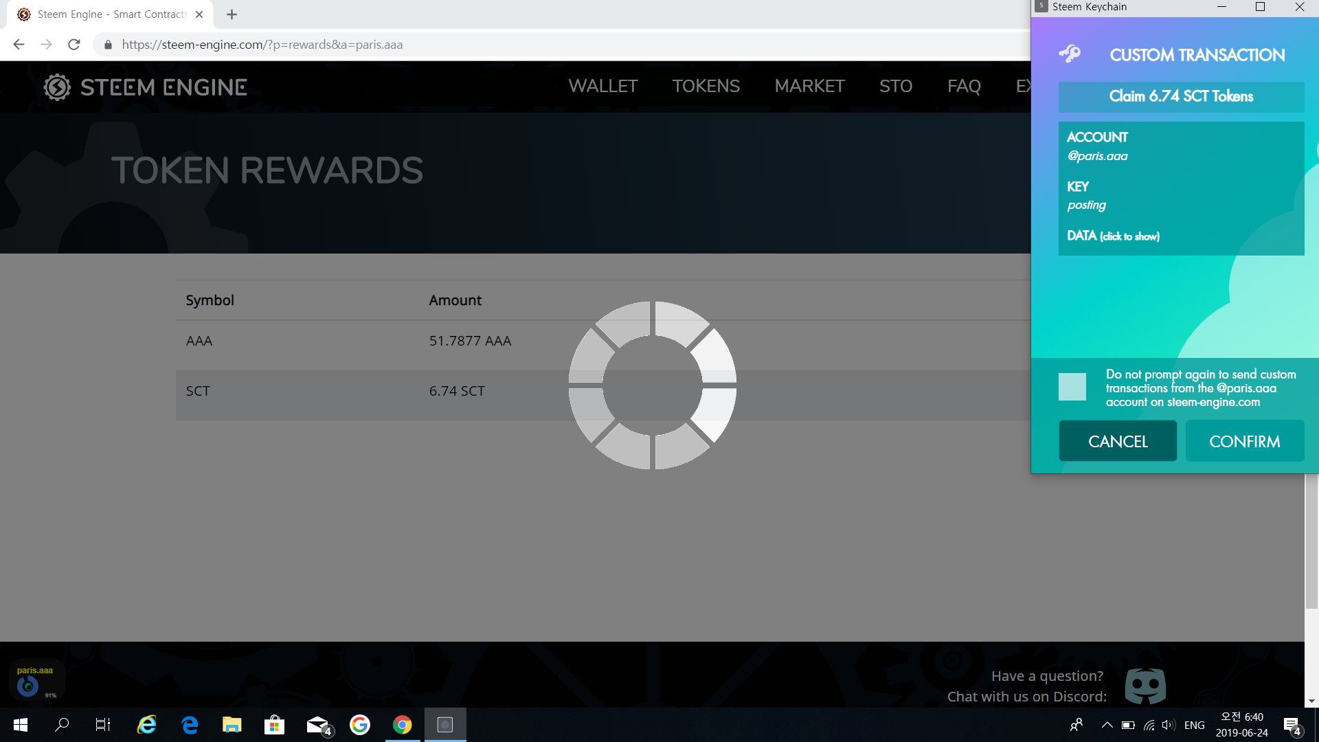Launch Microsoft Edge from taskbar
The height and width of the screenshot is (742, 1319).
190,725
